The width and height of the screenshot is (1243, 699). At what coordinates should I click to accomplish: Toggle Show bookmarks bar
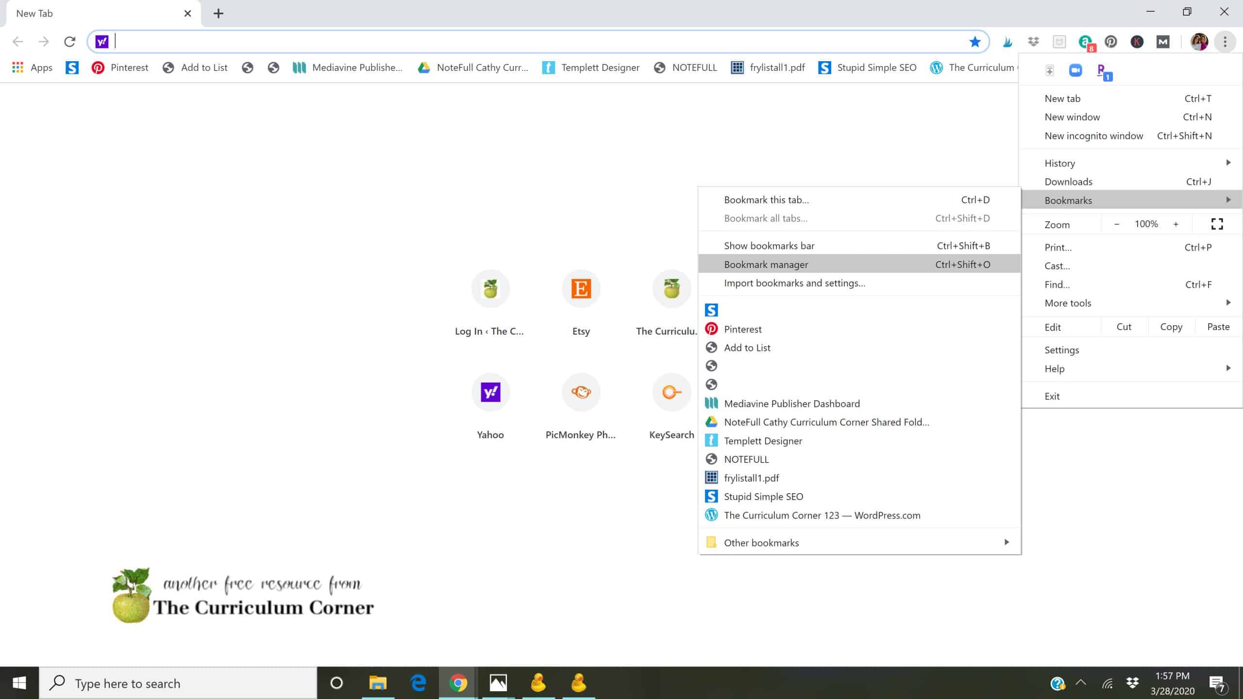point(769,246)
